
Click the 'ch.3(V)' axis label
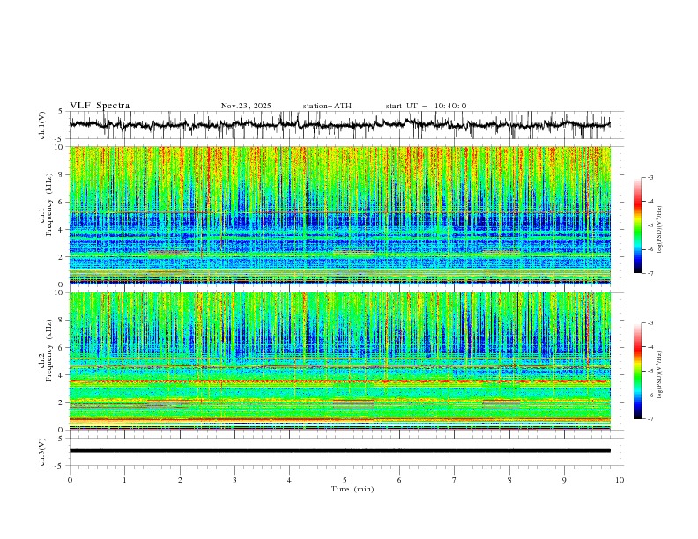[41, 452]
